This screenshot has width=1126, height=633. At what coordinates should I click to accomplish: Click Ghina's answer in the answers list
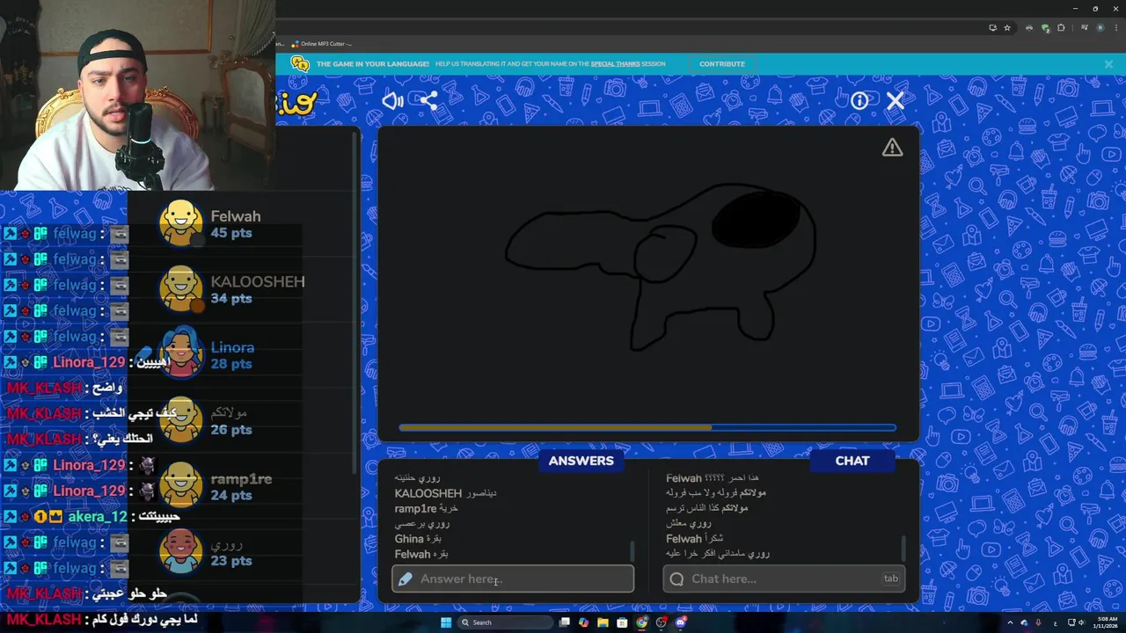pyautogui.click(x=419, y=539)
